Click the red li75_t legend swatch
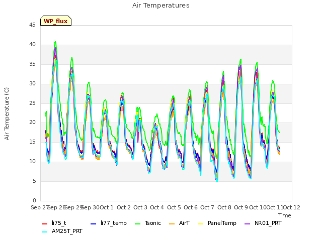This screenshot has height=241, width=322. click(45, 224)
